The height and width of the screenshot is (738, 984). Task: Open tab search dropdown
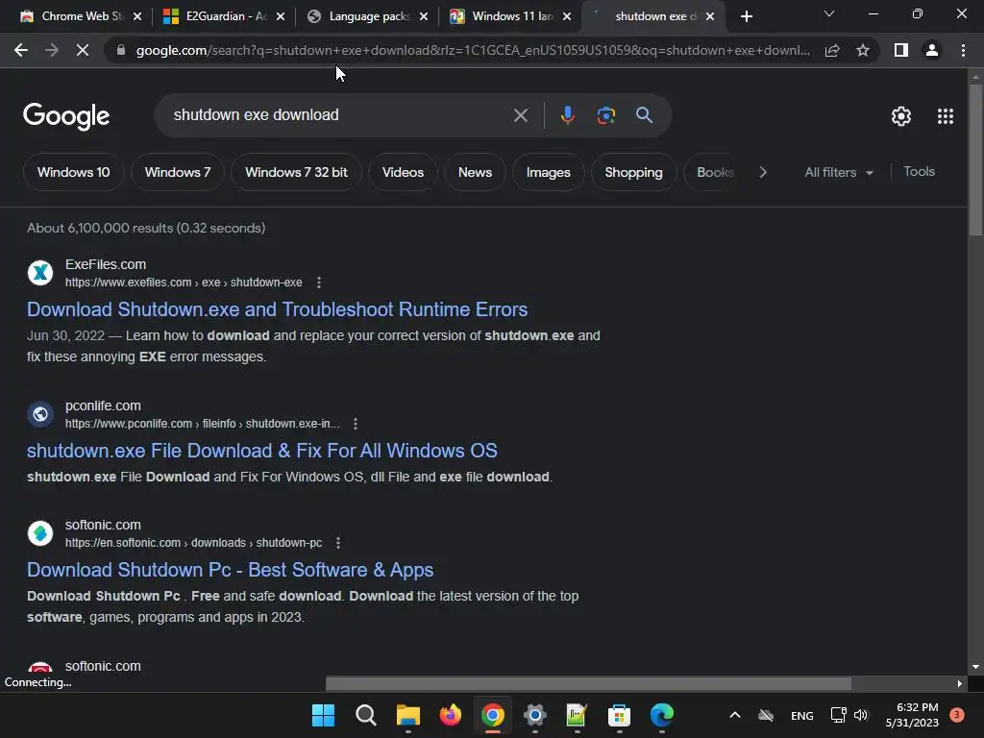click(x=829, y=13)
